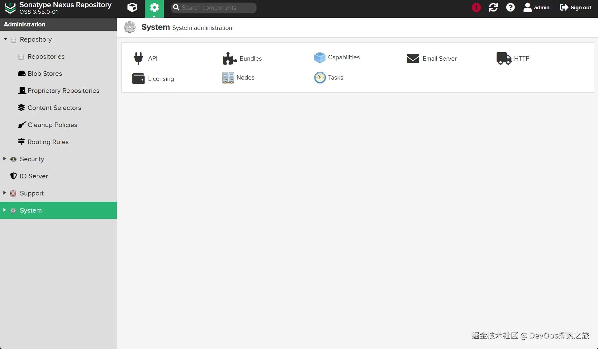The width and height of the screenshot is (598, 349).
Task: Expand the Security tree section
Action: click(5, 159)
